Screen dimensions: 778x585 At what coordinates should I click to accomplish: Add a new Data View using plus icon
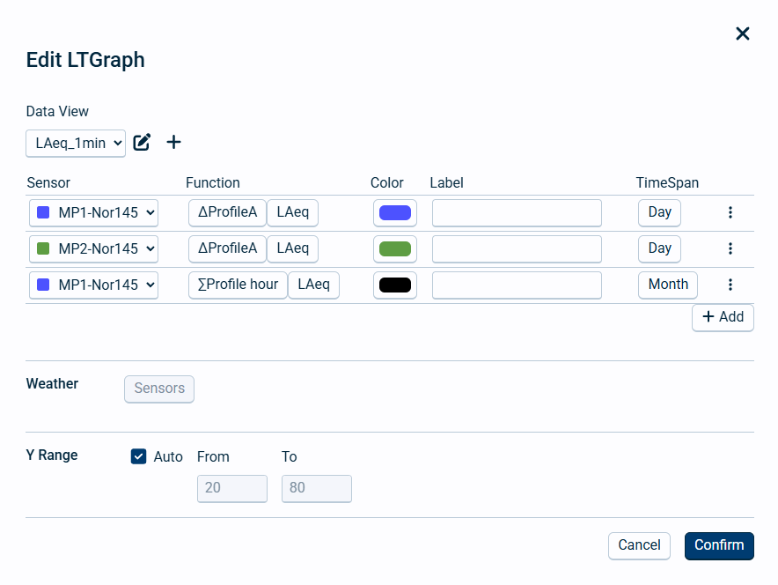[173, 142]
